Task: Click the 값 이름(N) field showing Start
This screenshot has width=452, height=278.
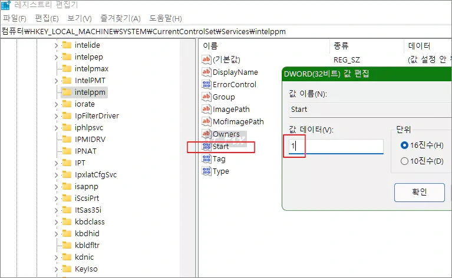Action: (x=370, y=110)
